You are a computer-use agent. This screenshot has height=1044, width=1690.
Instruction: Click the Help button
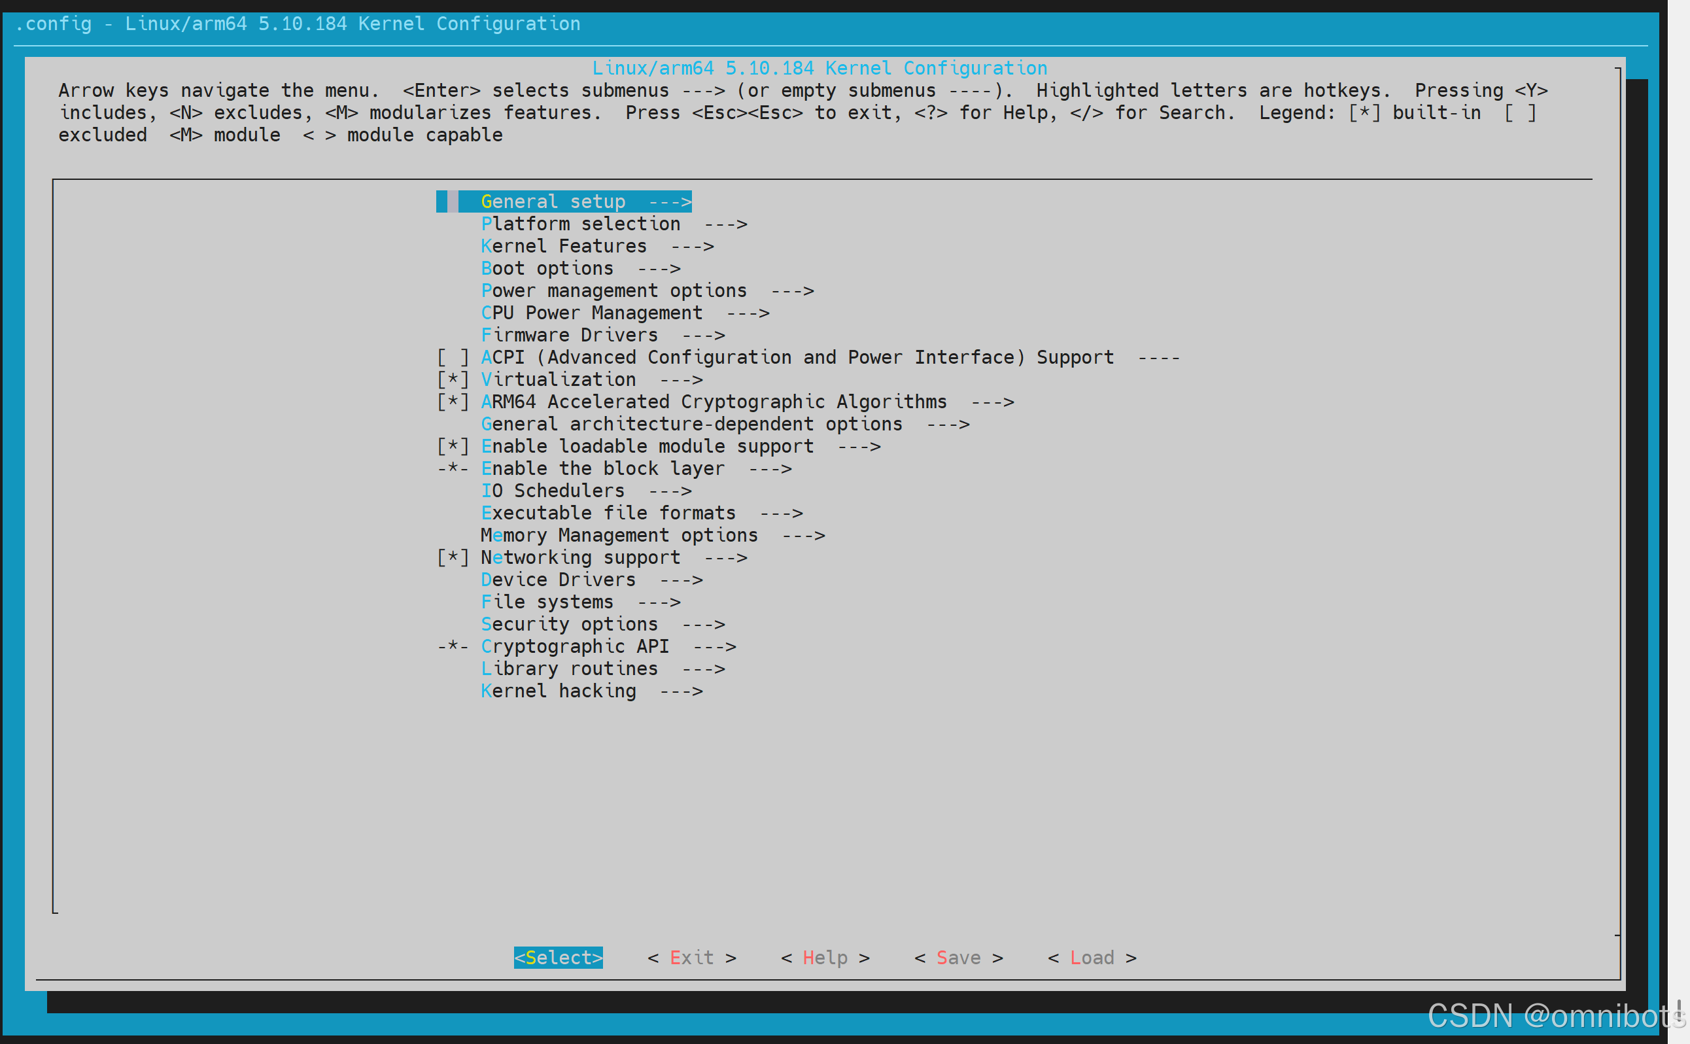click(x=825, y=958)
